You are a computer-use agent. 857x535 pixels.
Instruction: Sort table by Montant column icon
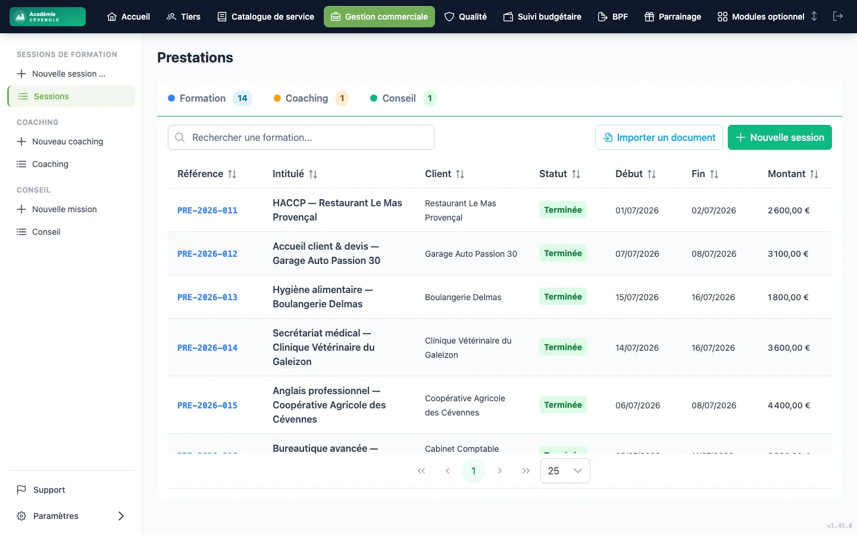click(814, 174)
